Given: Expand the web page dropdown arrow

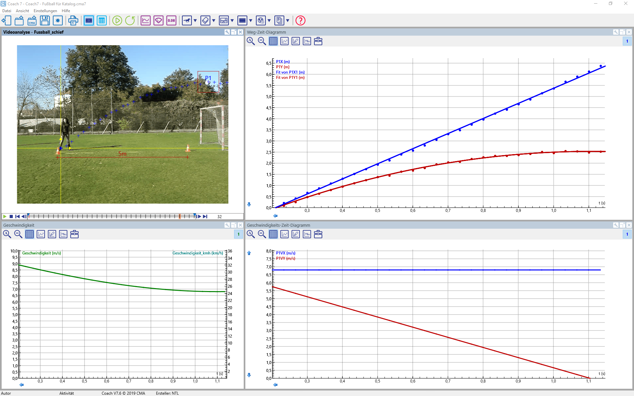Looking at the screenshot, I should (269, 20).
